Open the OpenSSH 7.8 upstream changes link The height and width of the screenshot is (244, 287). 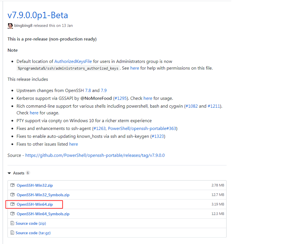[x=88, y=90]
